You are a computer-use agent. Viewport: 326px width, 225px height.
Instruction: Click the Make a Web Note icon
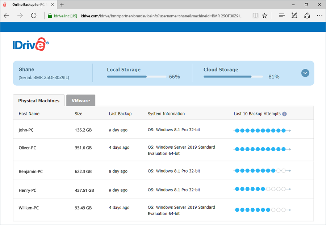coord(294,16)
